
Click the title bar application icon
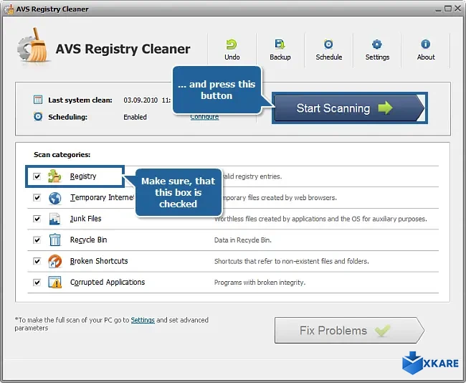(9, 9)
